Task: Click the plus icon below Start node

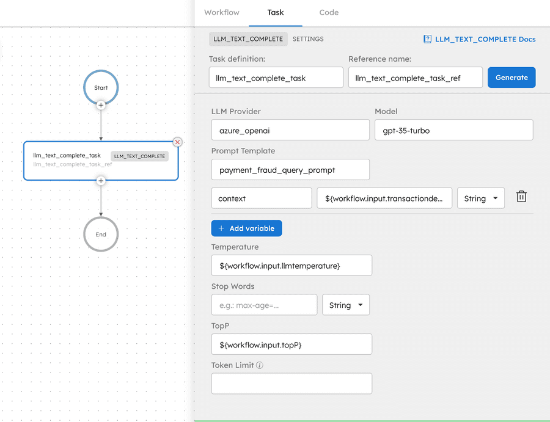Action: pyautogui.click(x=101, y=105)
